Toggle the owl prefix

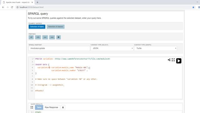click(45, 37)
